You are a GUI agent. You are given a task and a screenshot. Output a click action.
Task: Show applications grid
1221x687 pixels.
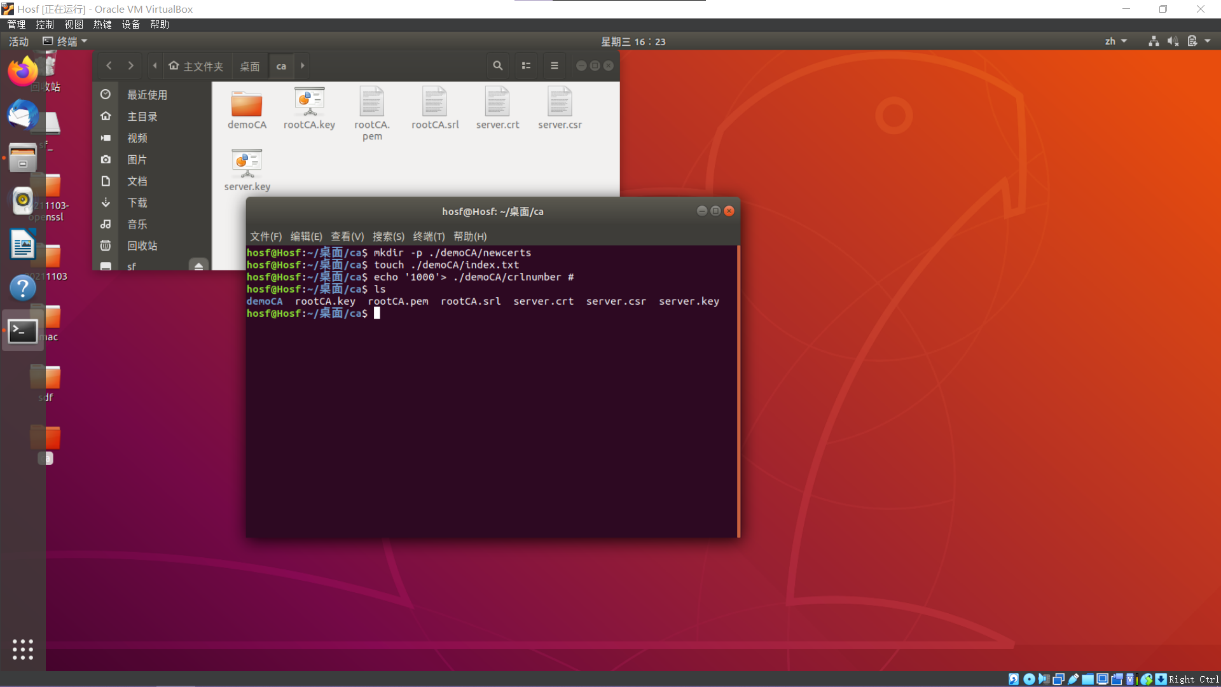click(22, 649)
